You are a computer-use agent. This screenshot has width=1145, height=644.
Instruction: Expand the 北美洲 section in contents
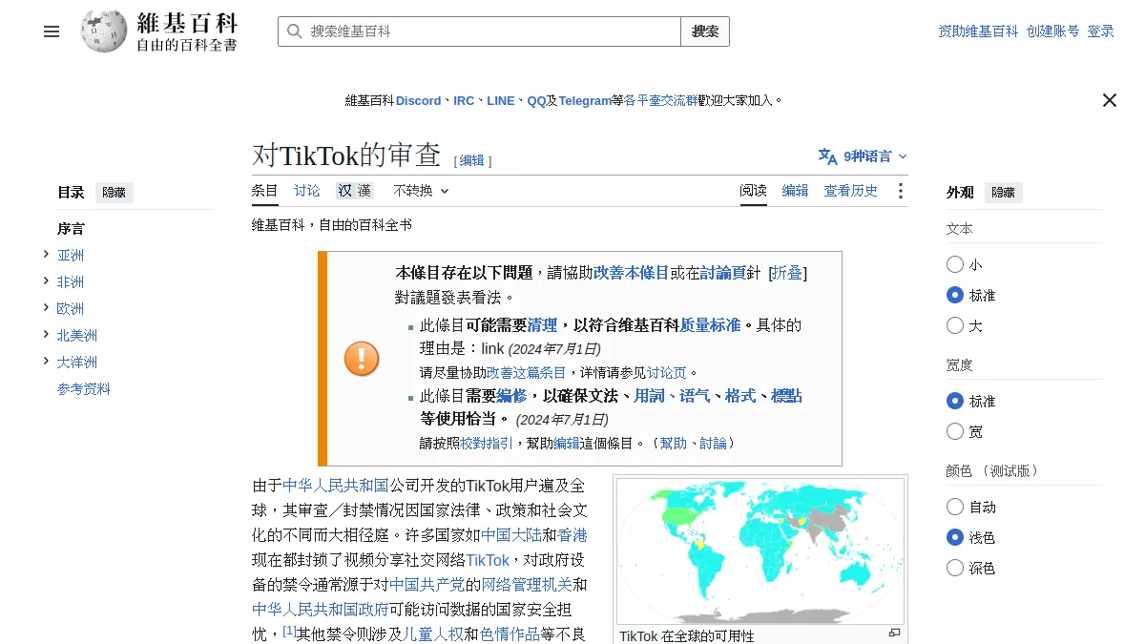tap(46, 334)
